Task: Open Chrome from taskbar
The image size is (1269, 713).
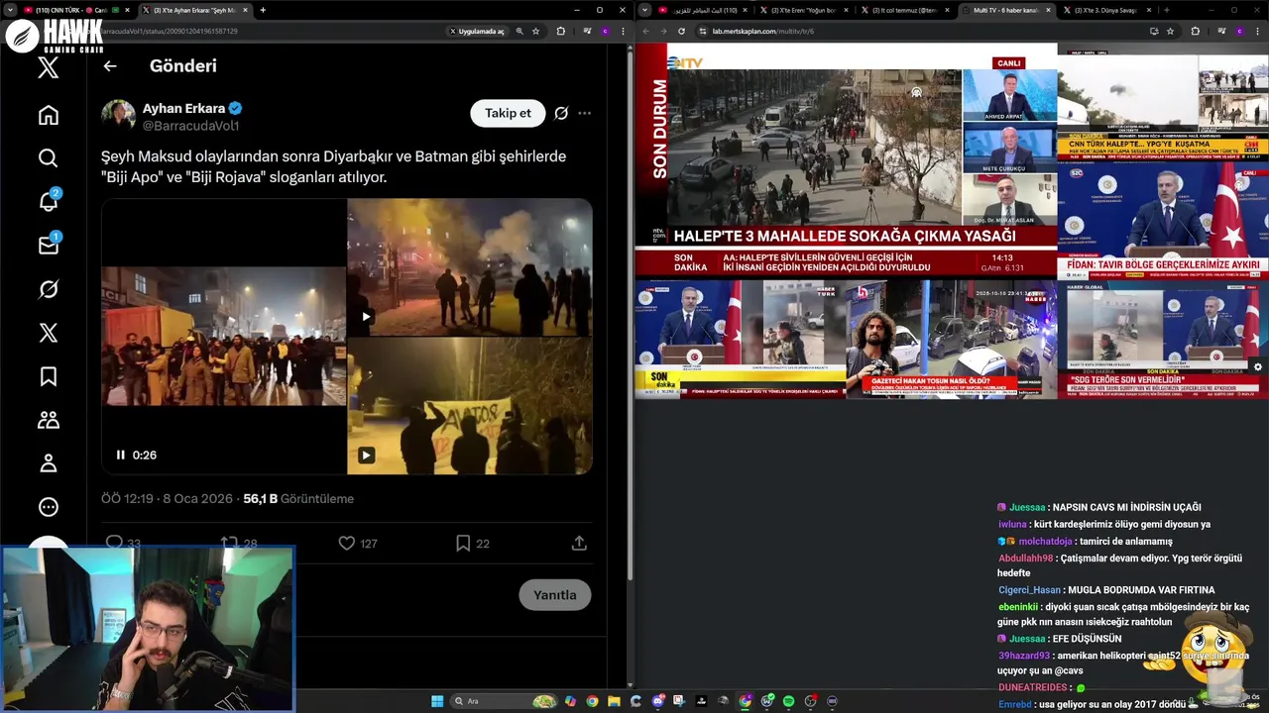Action: click(x=592, y=701)
